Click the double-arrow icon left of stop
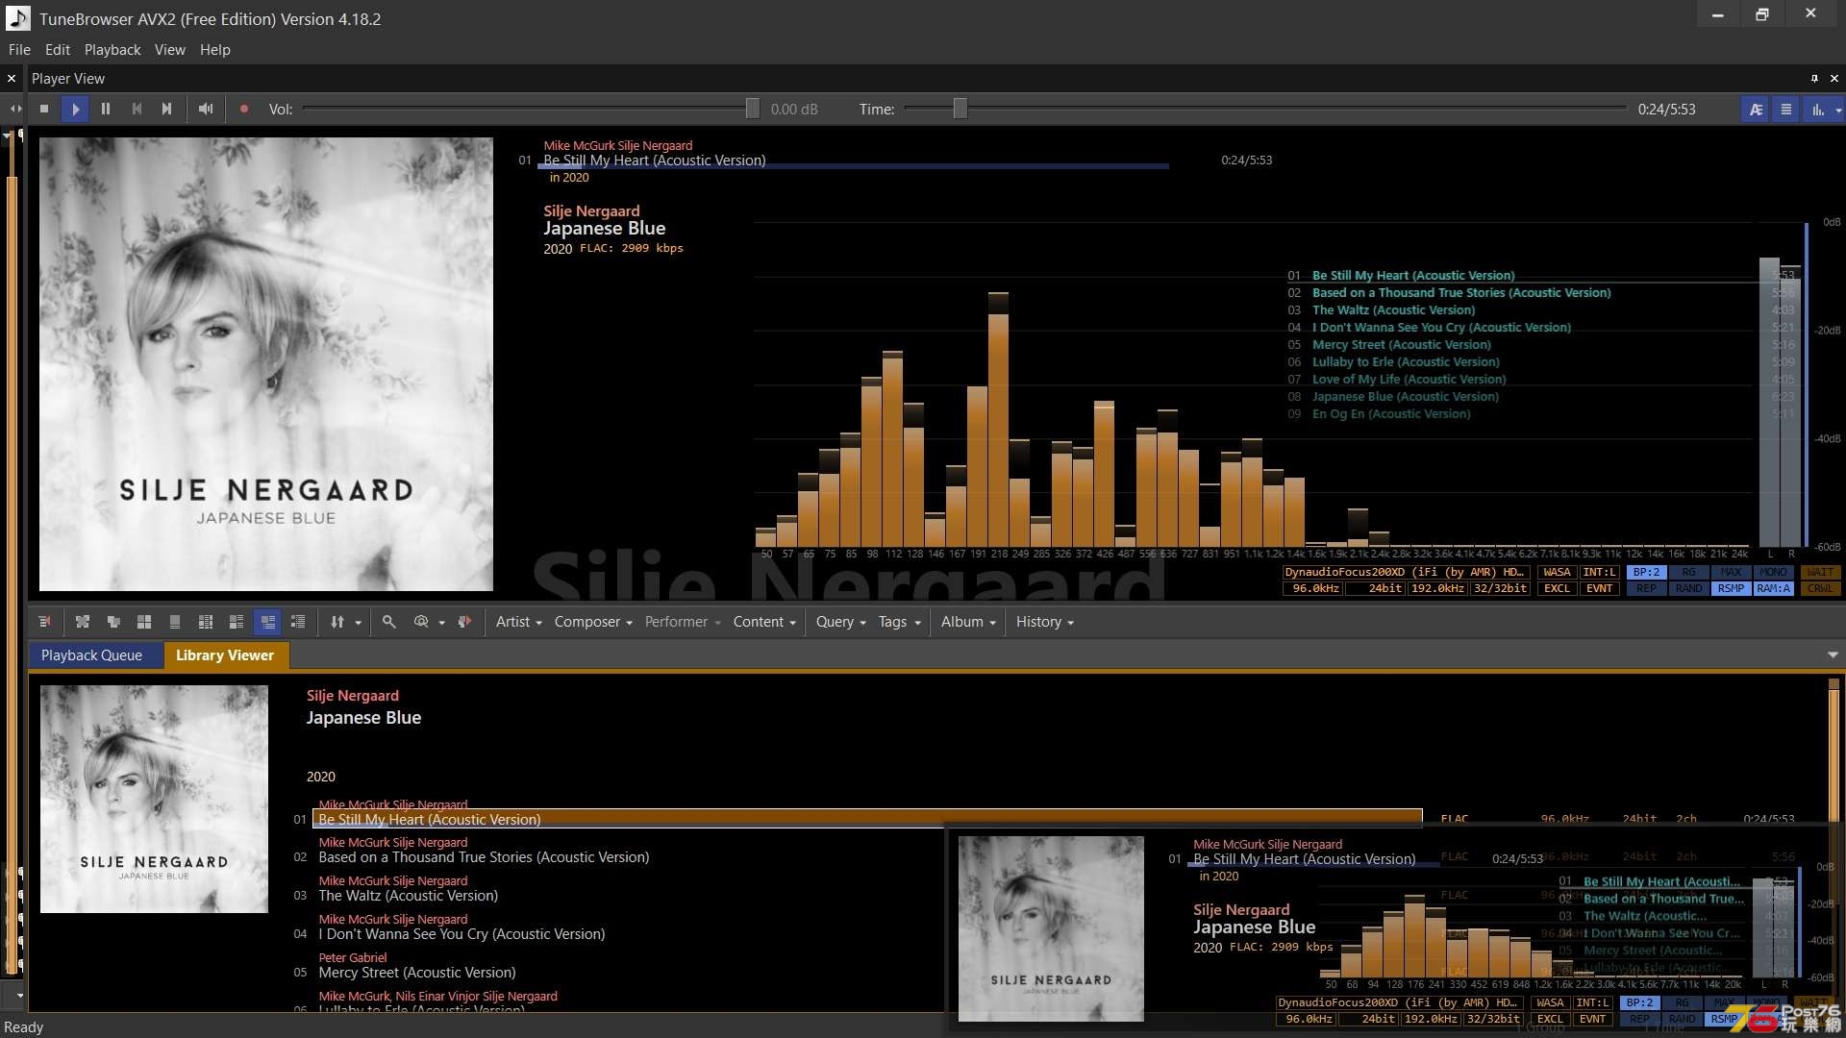The image size is (1846, 1038). 15,110
